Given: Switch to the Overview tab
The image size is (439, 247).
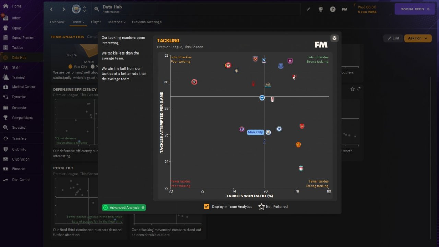Looking at the screenshot, I should [57, 22].
